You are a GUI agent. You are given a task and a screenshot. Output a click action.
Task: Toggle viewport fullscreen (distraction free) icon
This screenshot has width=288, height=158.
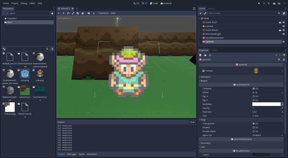click(194, 8)
